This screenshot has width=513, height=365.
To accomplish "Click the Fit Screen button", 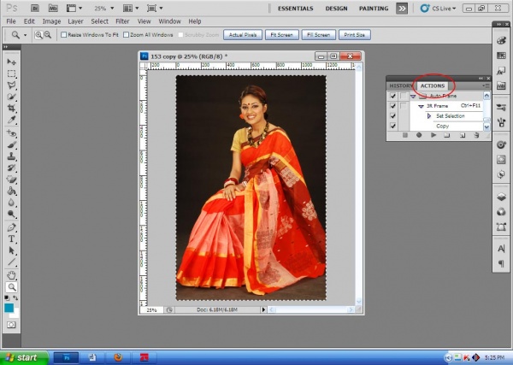I will tap(281, 35).
